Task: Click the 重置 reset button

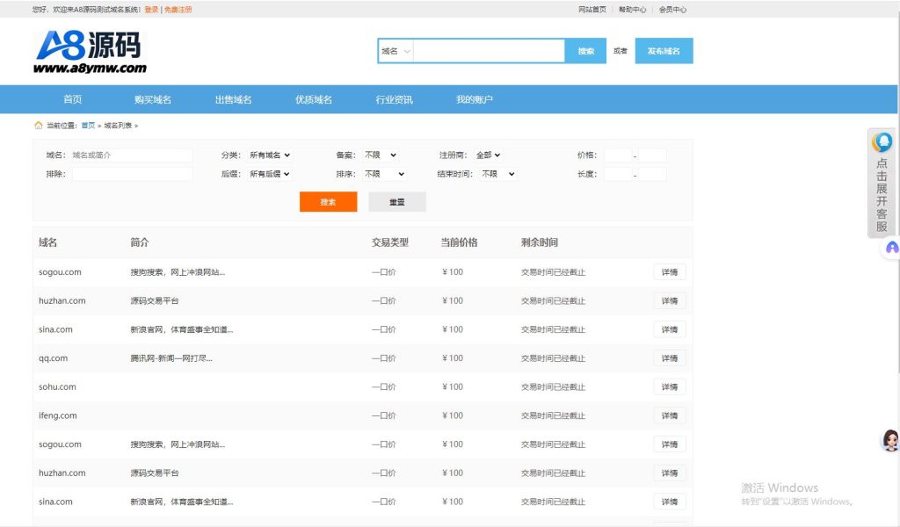Action: 397,202
